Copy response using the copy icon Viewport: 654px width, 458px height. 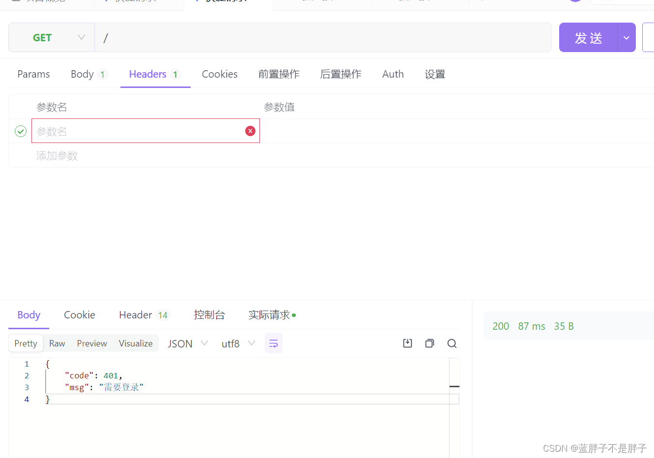click(x=429, y=343)
